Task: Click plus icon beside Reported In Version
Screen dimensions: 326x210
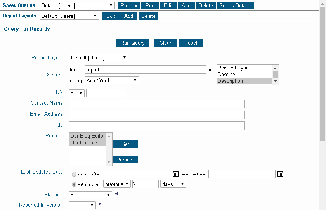Action: click(100, 204)
